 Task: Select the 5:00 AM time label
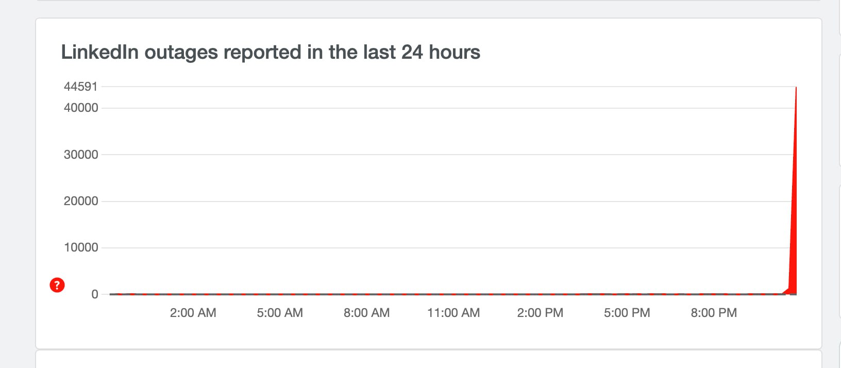(x=280, y=313)
